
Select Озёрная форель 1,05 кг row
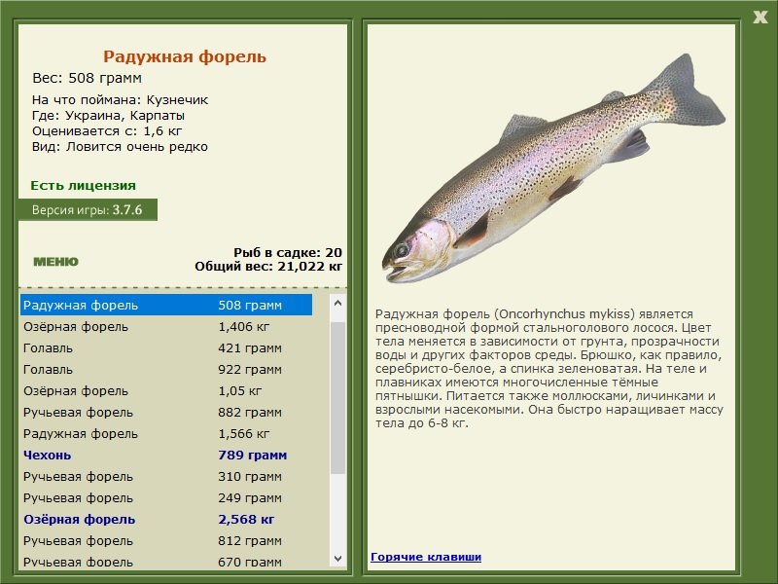pos(166,390)
